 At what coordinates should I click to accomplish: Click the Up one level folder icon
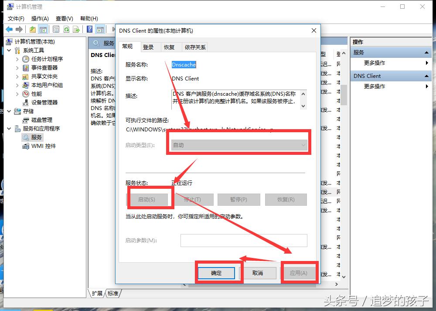click(x=33, y=29)
